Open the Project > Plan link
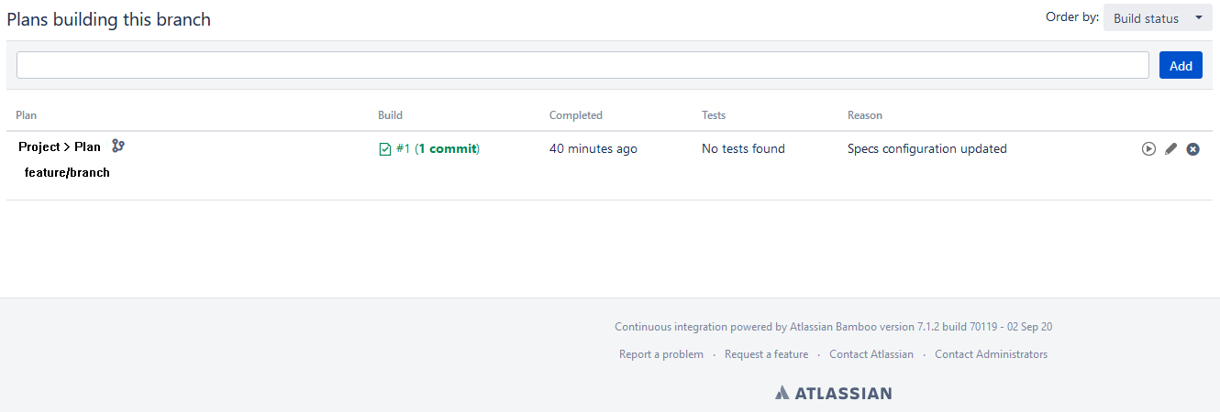 coord(60,146)
